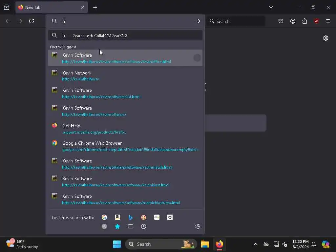Reload the current page
This screenshot has width=336, height=252.
tap(31, 21)
